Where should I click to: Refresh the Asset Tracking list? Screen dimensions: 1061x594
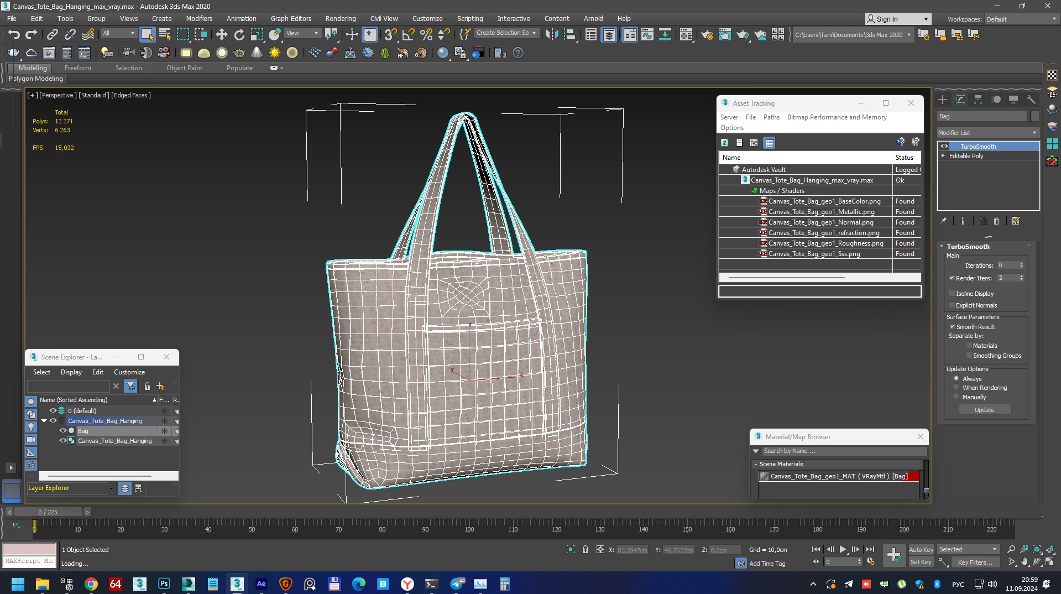pyautogui.click(x=724, y=143)
